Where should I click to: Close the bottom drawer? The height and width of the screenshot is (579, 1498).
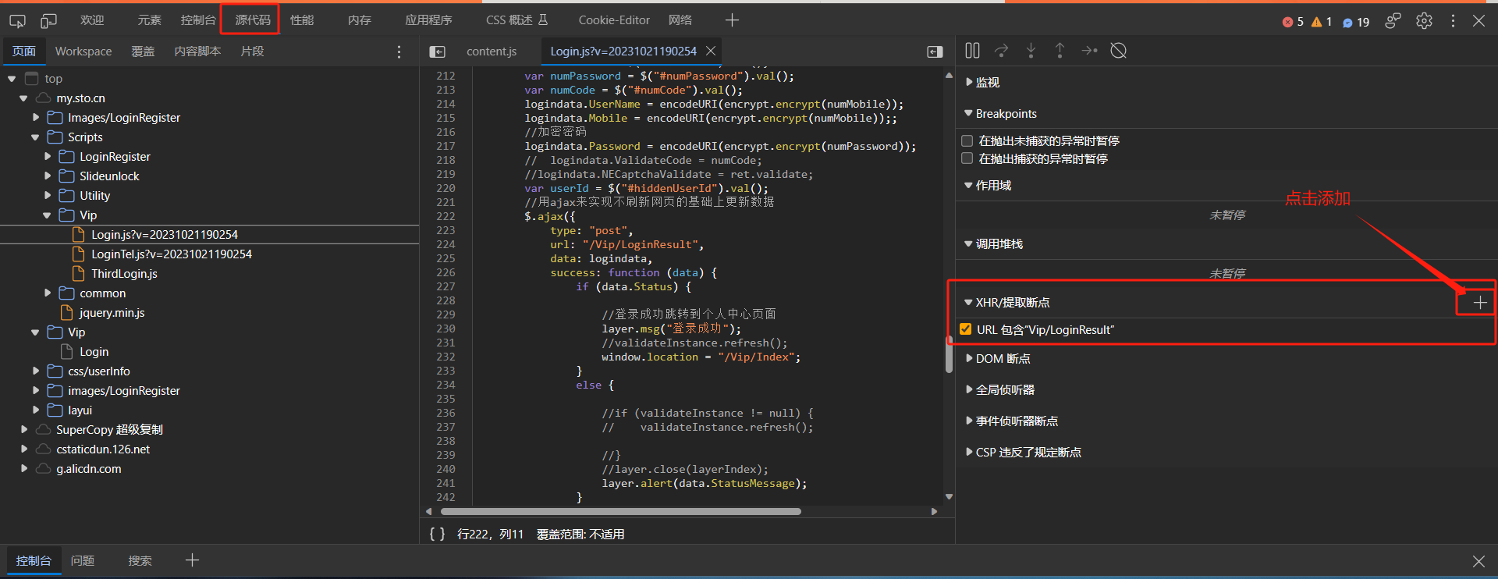click(x=1478, y=561)
